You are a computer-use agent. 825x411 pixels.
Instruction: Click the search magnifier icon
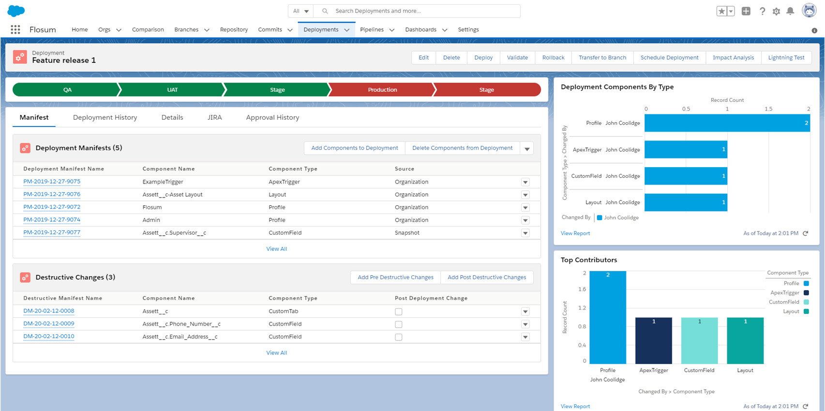pos(325,11)
